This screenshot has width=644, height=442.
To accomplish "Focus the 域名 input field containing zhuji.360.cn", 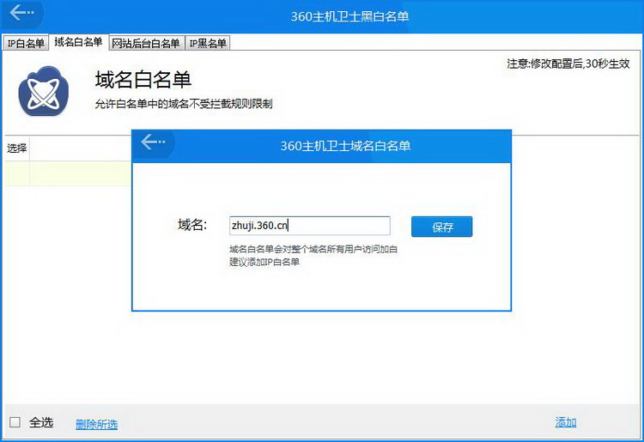I will pos(309,226).
